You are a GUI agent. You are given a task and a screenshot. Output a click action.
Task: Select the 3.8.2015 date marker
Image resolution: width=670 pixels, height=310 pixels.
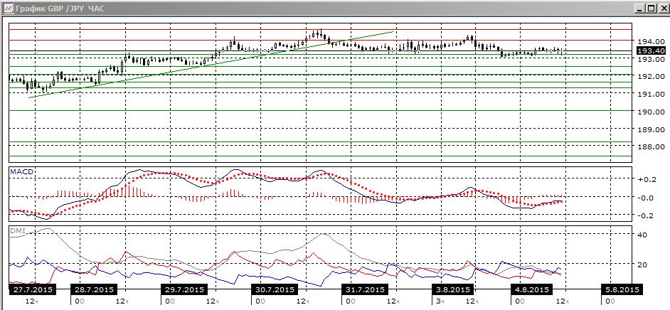tap(452, 289)
